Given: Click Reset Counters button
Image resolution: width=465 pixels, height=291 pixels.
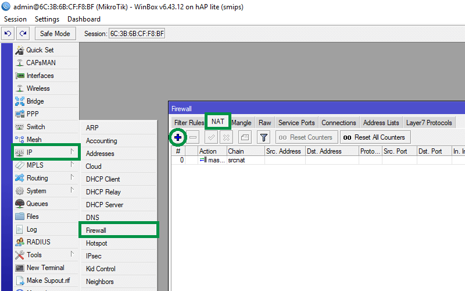Looking at the screenshot, I should click(307, 137).
